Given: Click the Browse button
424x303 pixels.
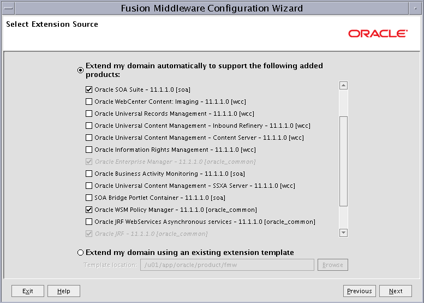Looking at the screenshot, I should [333, 265].
